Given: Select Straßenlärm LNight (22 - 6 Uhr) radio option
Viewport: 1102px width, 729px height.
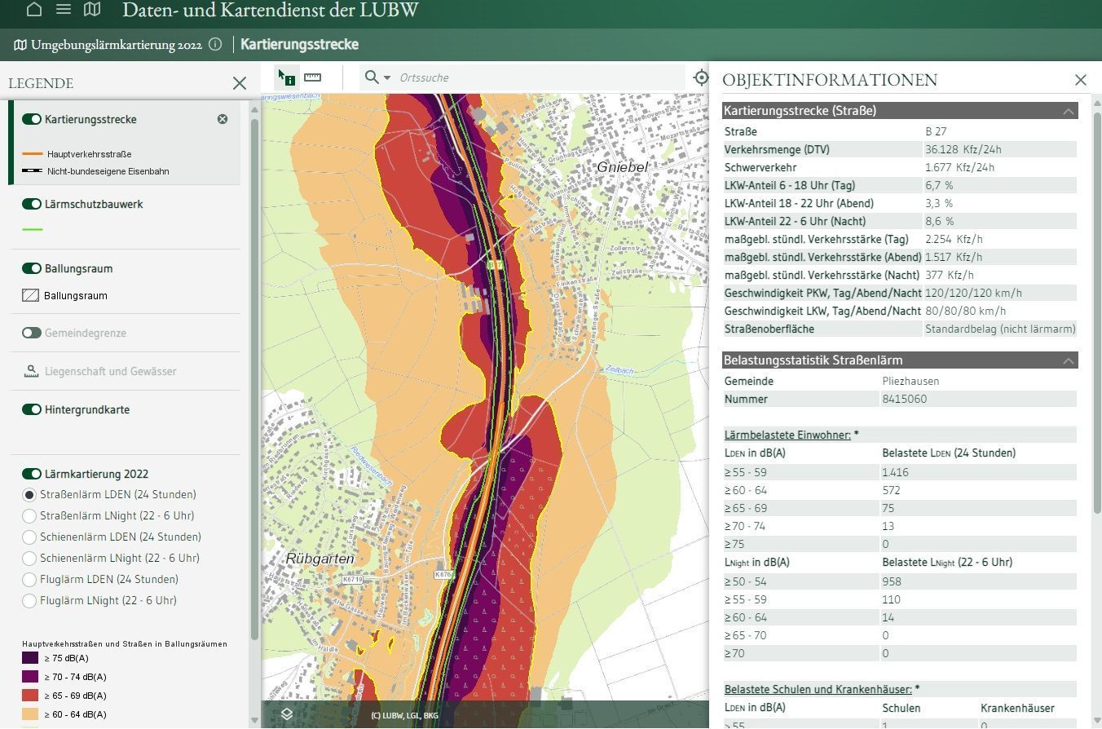Looking at the screenshot, I should 29,515.
